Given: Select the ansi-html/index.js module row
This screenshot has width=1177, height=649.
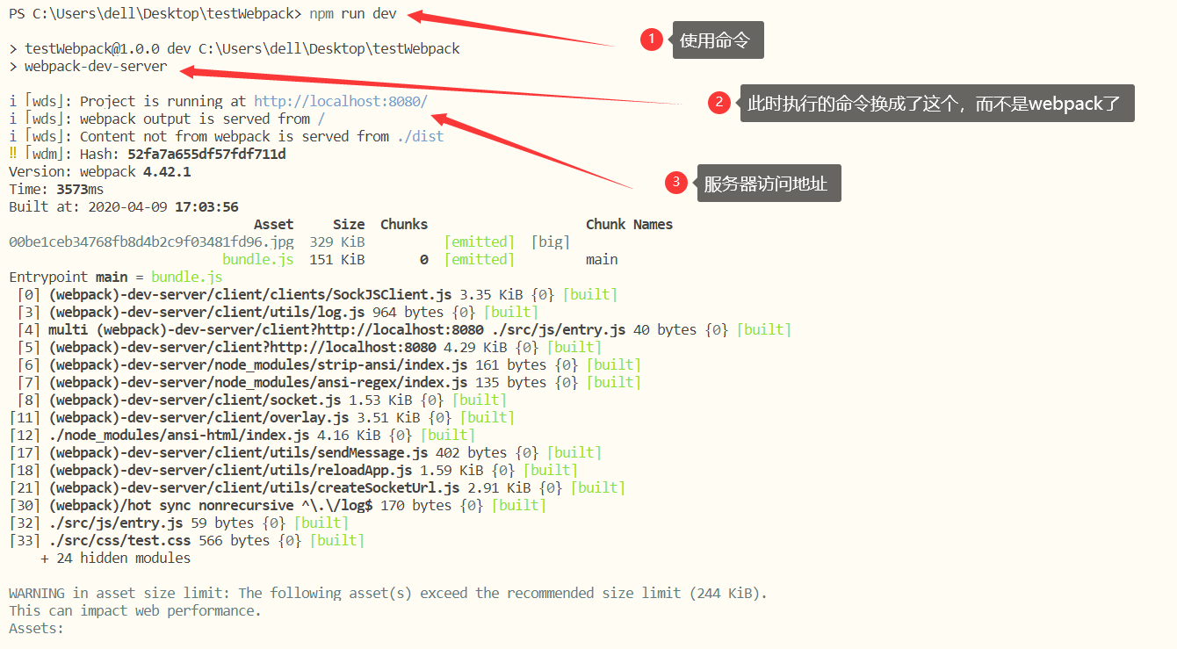Looking at the screenshot, I should point(242,435).
